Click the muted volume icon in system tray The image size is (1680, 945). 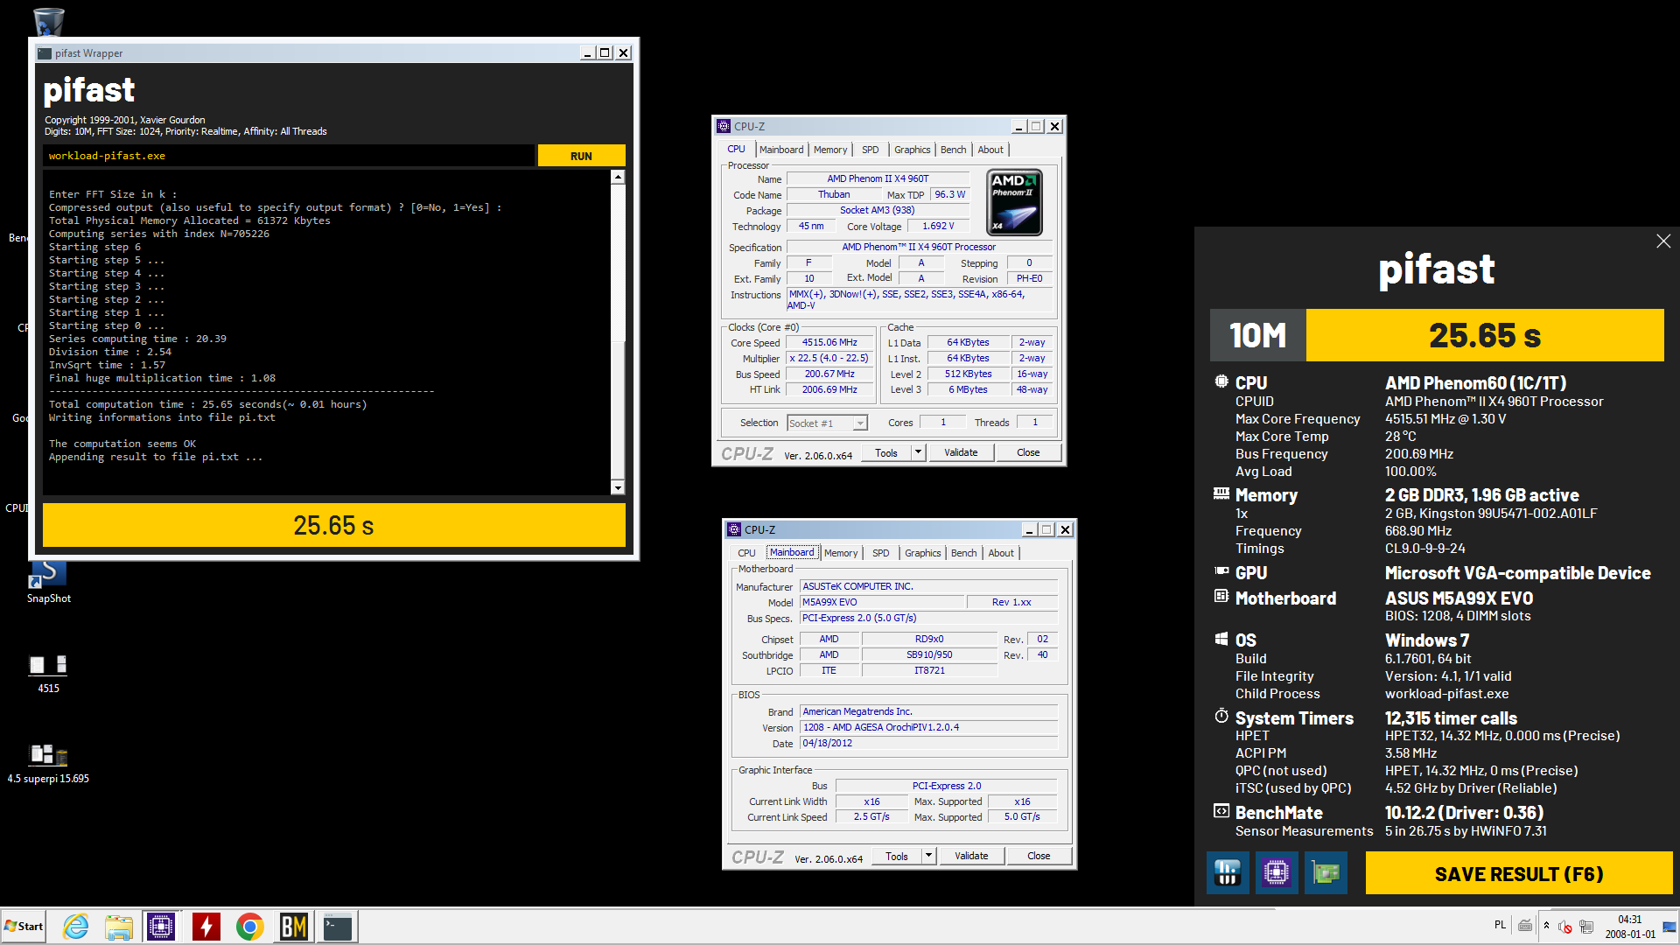coord(1565,927)
